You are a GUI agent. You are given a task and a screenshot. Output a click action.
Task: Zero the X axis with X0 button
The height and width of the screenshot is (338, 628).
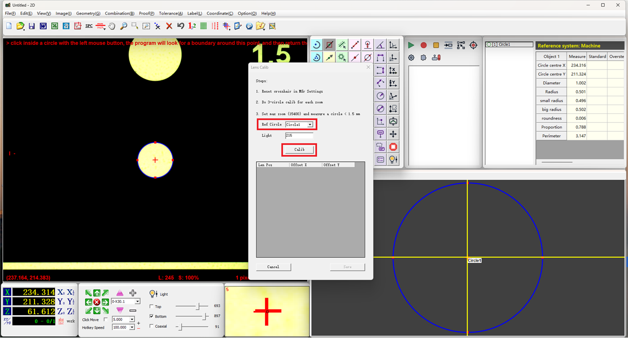coord(61,292)
